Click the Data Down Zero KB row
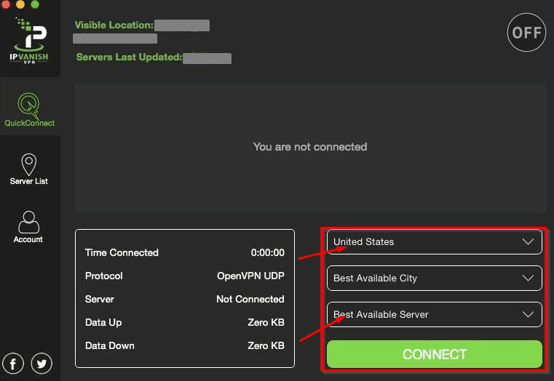The image size is (554, 381). [x=184, y=346]
